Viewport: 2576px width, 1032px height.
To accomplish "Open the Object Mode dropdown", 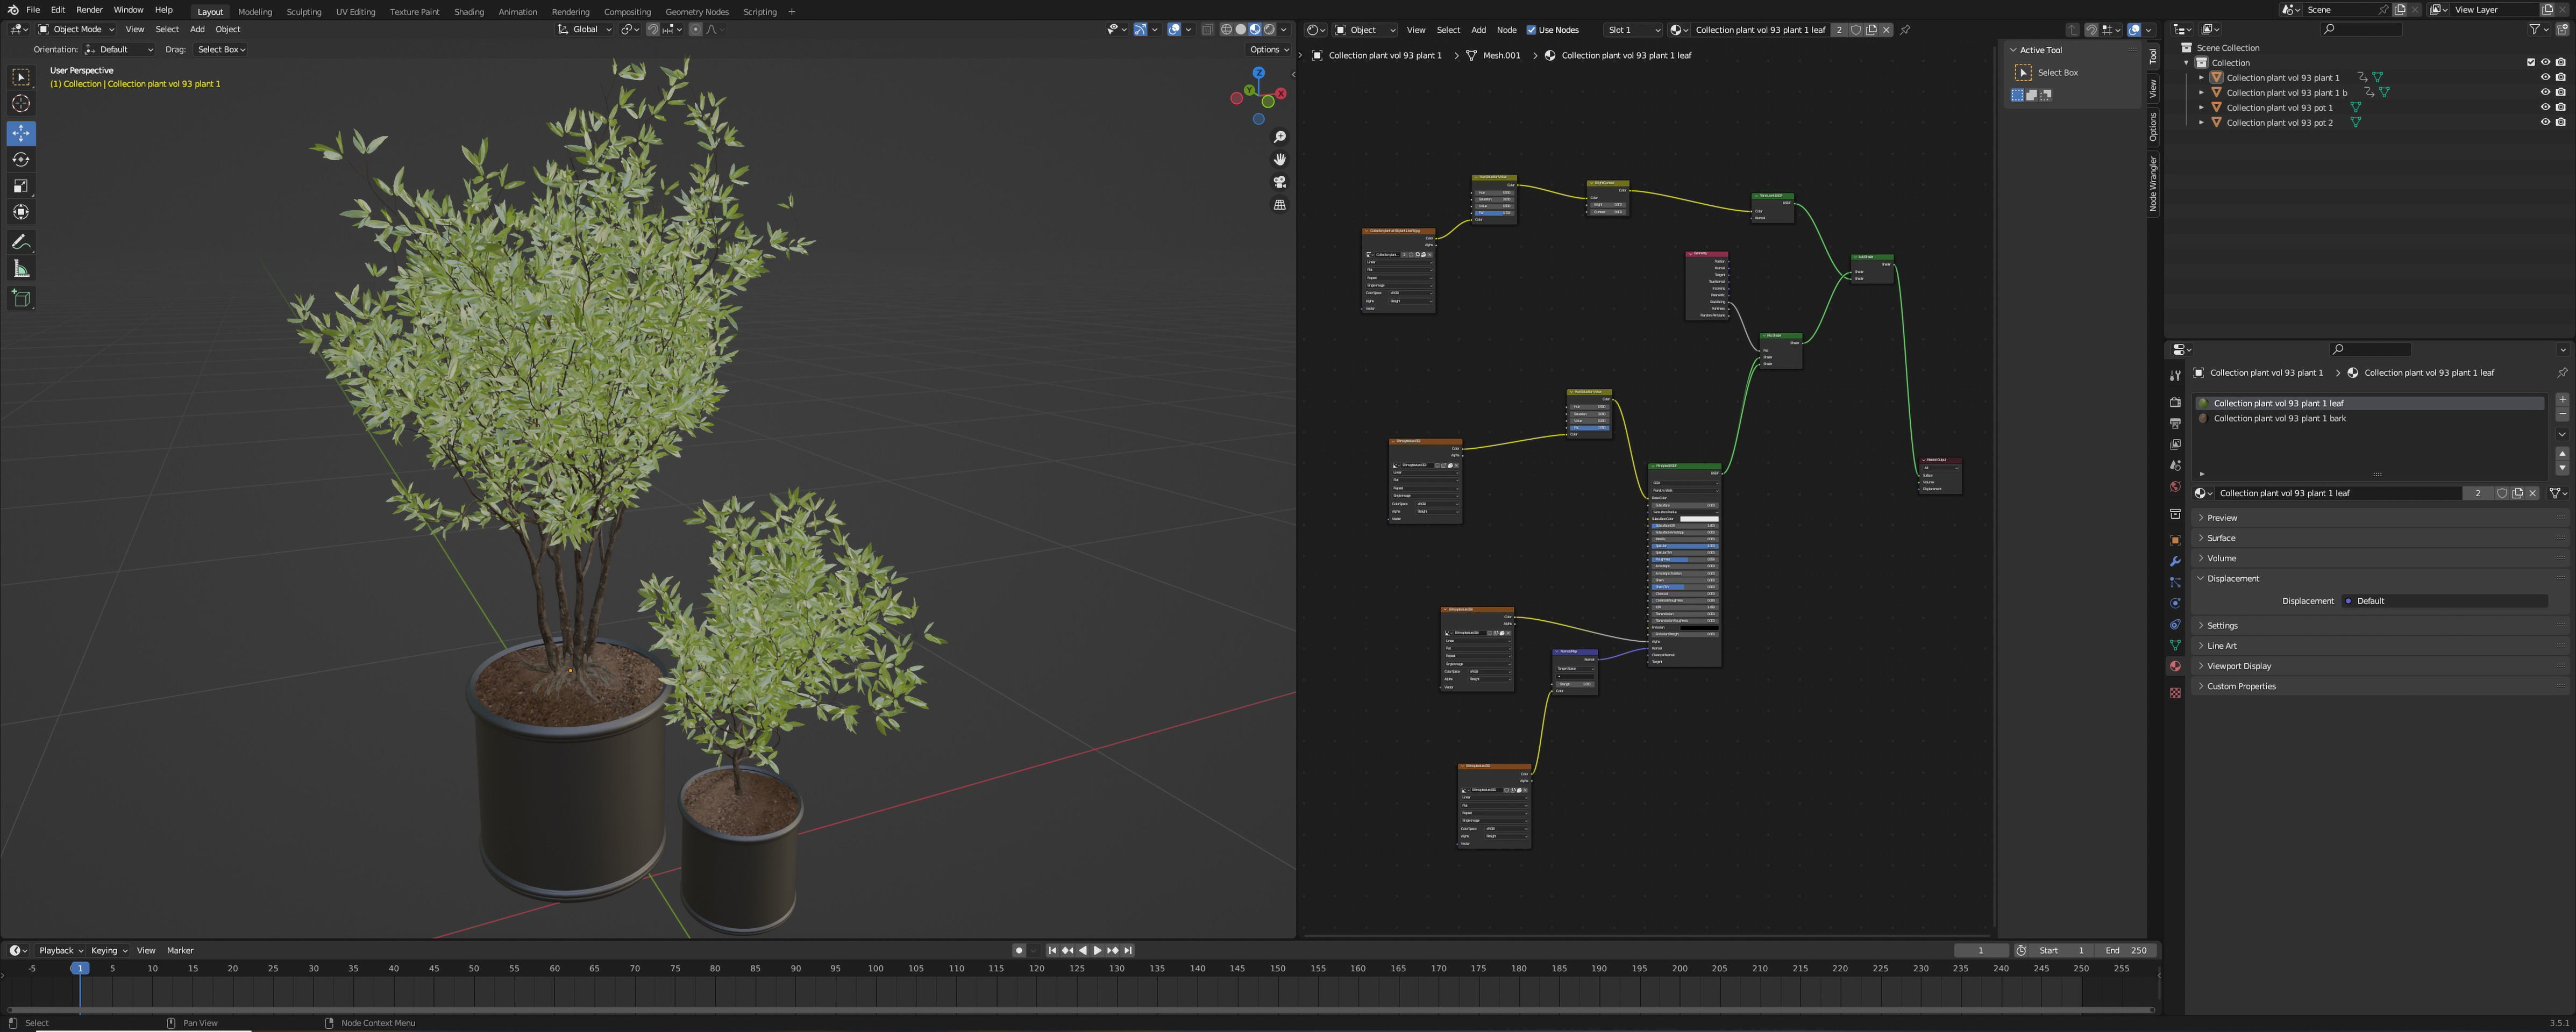I will (76, 30).
